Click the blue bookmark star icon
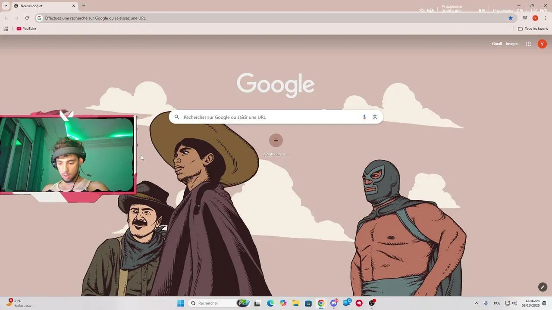 (x=511, y=18)
